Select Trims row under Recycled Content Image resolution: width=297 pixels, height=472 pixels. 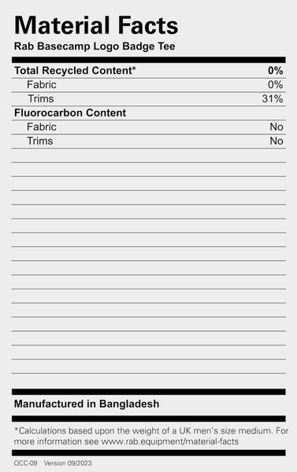149,99
